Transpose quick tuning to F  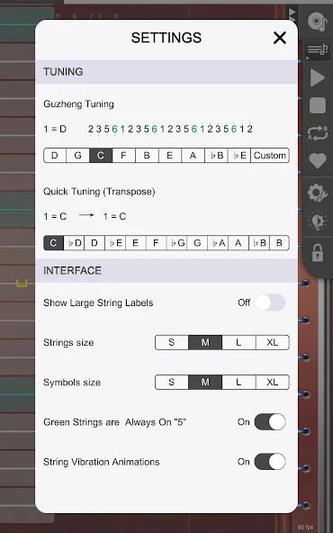(x=156, y=243)
